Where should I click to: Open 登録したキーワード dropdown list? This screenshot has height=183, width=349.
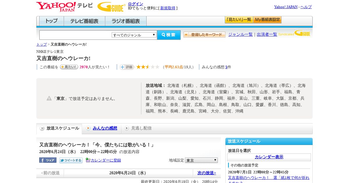[x=204, y=35]
